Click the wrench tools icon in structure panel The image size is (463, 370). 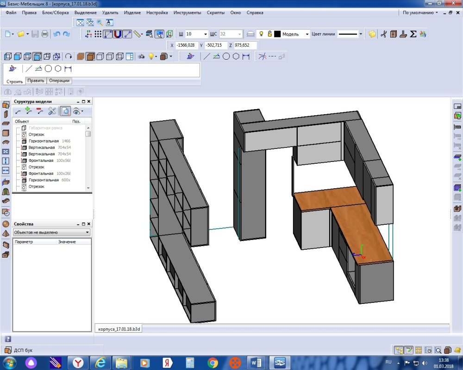click(x=52, y=111)
